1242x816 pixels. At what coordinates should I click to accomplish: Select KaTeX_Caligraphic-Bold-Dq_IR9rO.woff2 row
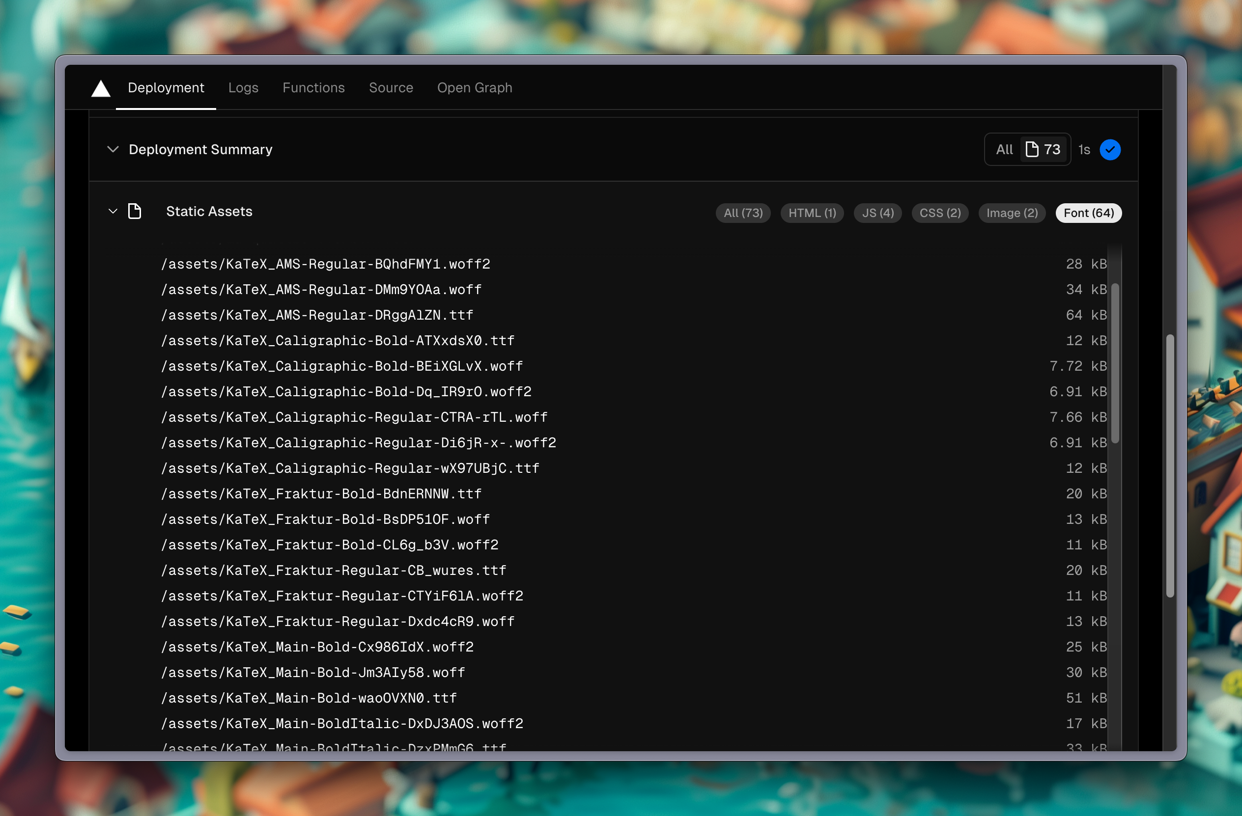[633, 392]
